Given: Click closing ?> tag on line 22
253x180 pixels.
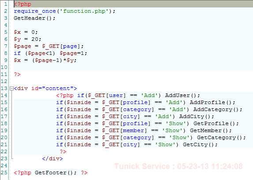Looking at the screenshot, I should 63,152.
